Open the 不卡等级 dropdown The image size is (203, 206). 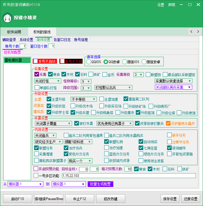83,99
